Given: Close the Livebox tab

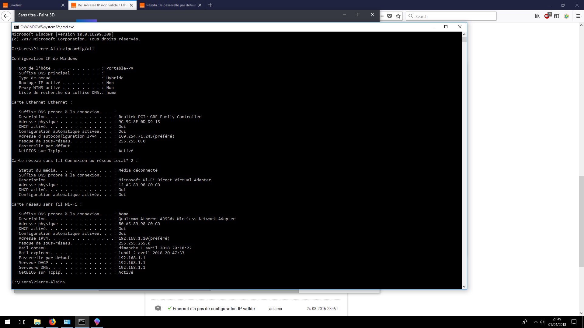Looking at the screenshot, I should [63, 5].
